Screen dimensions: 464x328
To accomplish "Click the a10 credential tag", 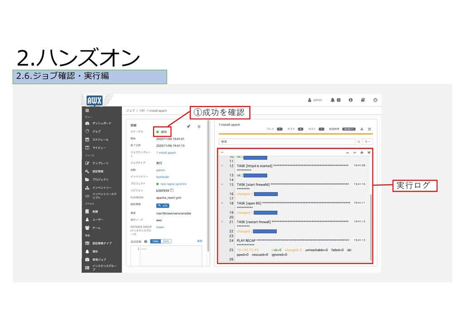I will coord(163,206).
